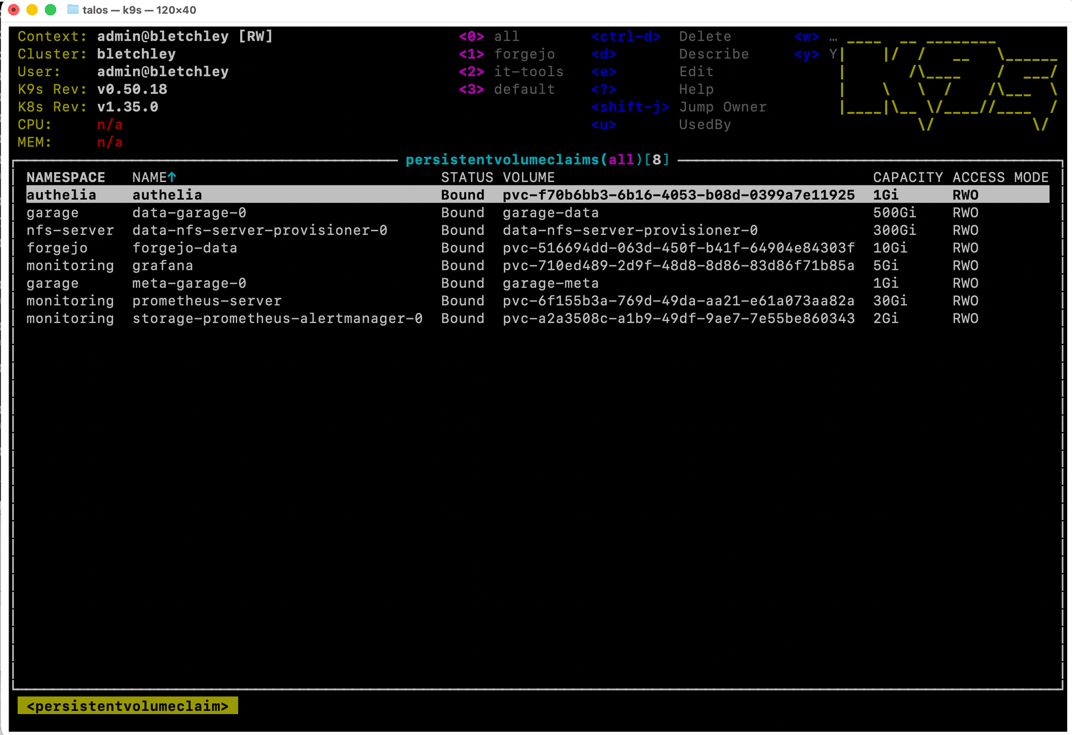Click the 5Gi capacity value
This screenshot has height=735, width=1072.
(x=885, y=266)
